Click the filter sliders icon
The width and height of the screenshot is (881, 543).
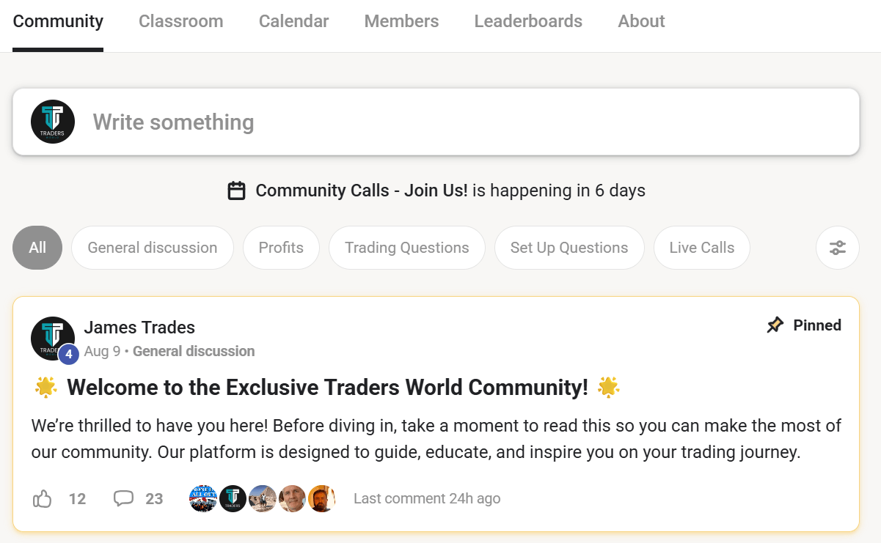pyautogui.click(x=837, y=248)
